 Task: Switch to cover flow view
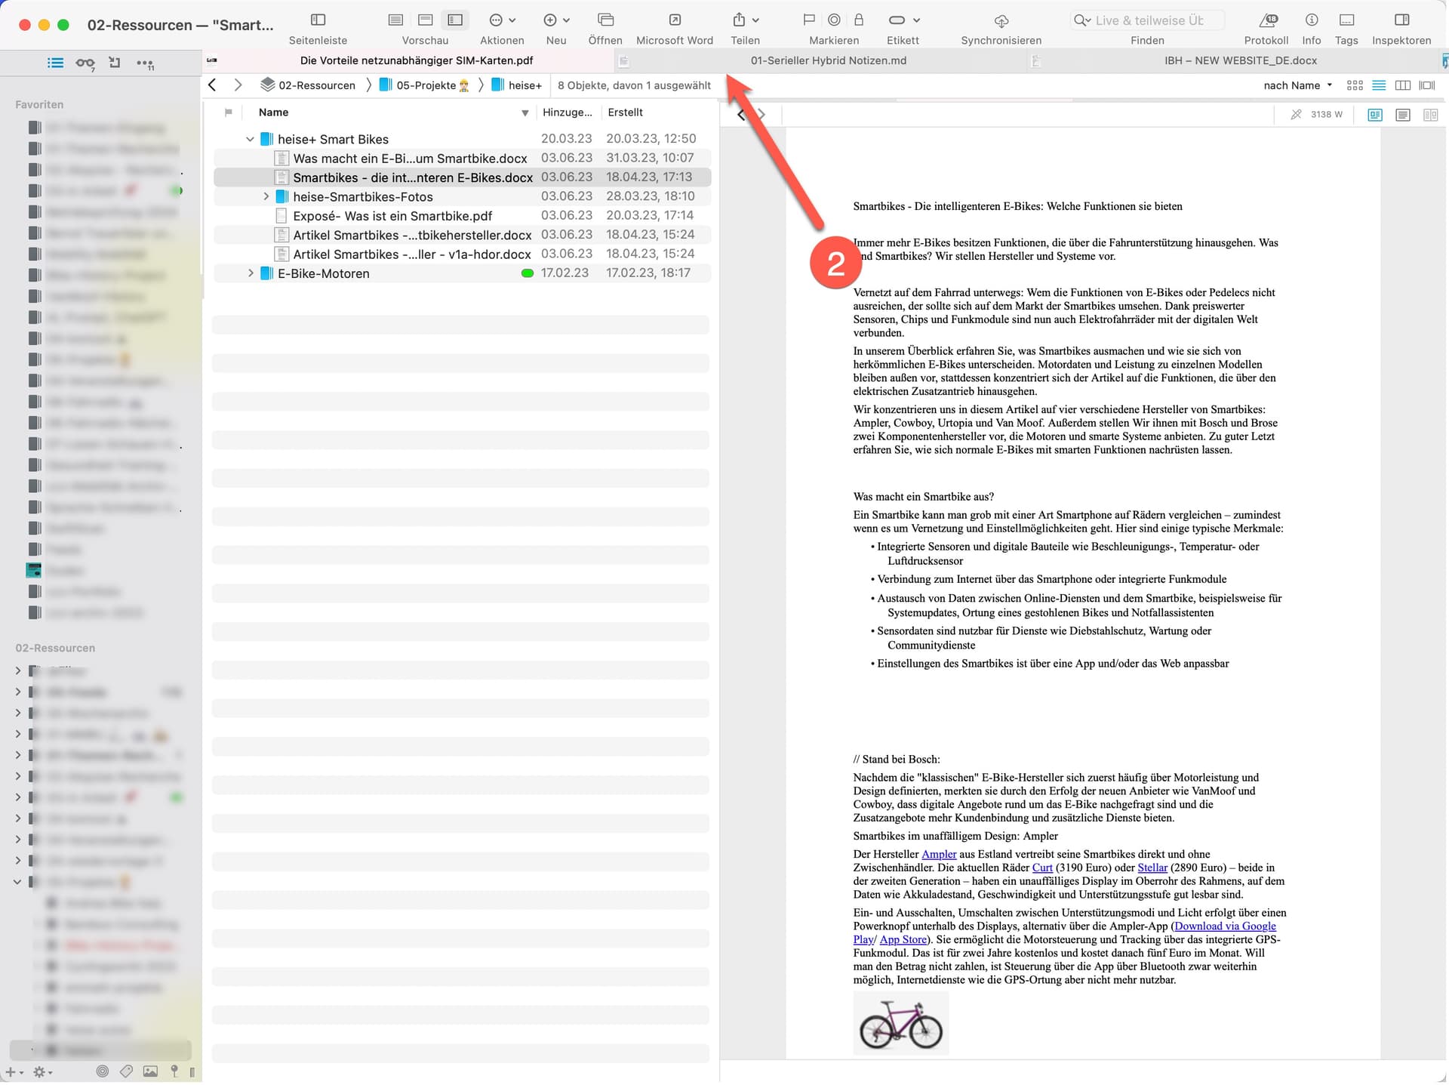point(1427,85)
